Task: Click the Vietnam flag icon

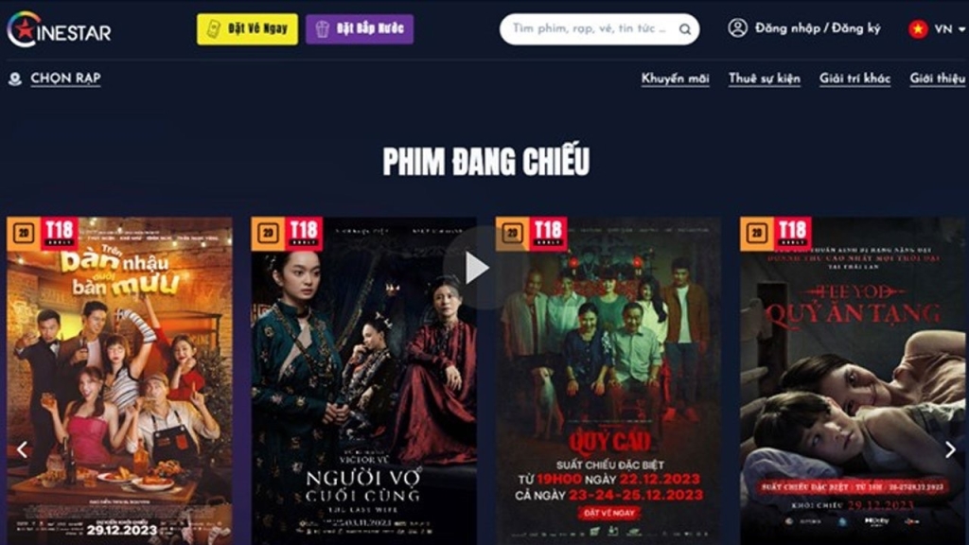Action: [x=918, y=28]
